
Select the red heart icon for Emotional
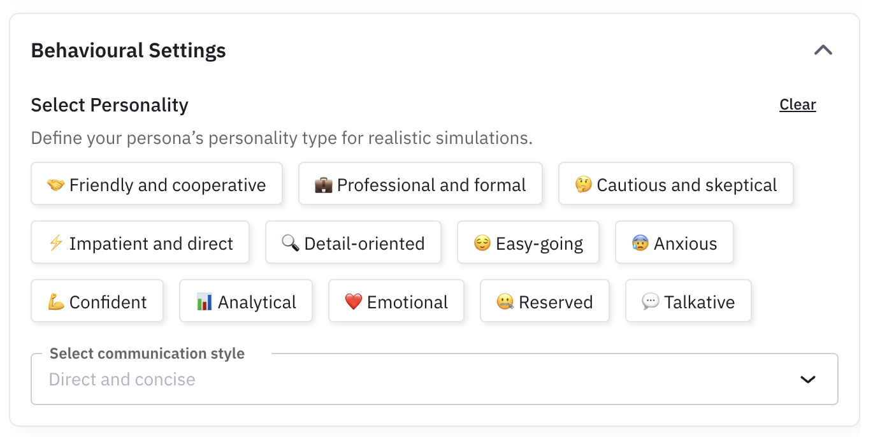point(354,301)
